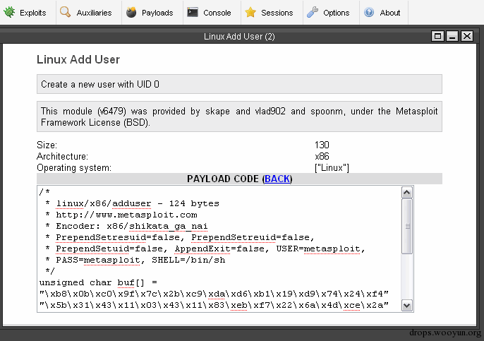Maximize the Linux Add User window
This screenshot has height=341, width=484.
(x=437, y=36)
